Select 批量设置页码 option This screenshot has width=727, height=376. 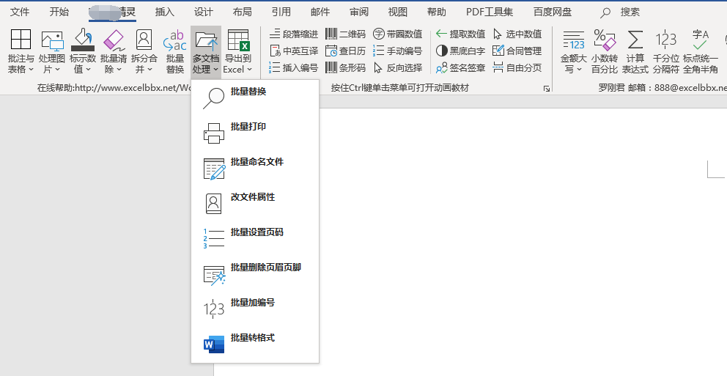(257, 232)
